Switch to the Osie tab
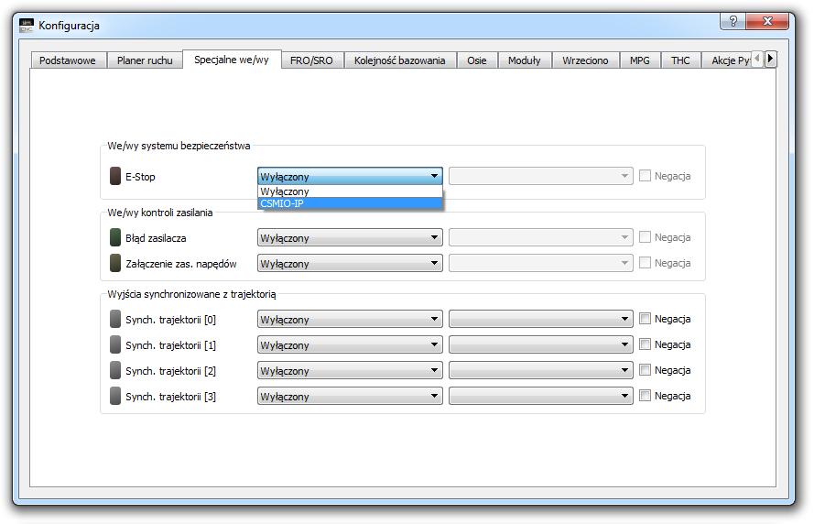The image size is (814, 524). click(x=476, y=60)
